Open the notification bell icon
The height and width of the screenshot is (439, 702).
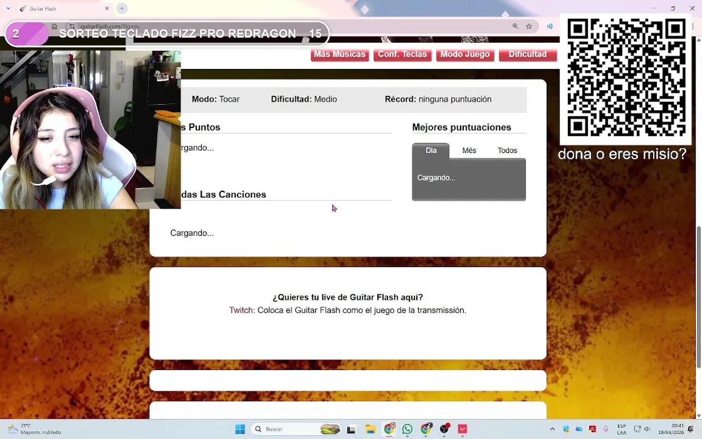point(691,429)
